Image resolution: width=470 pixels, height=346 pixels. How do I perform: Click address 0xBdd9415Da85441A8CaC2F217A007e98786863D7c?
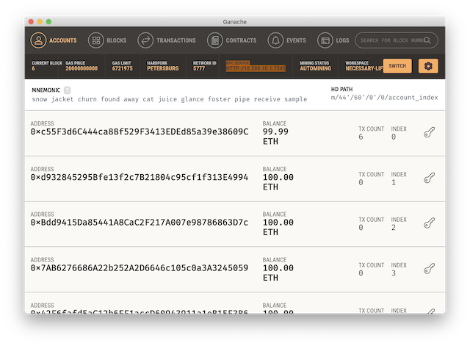pos(140,223)
